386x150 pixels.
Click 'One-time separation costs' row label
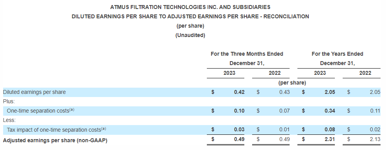pos(40,111)
